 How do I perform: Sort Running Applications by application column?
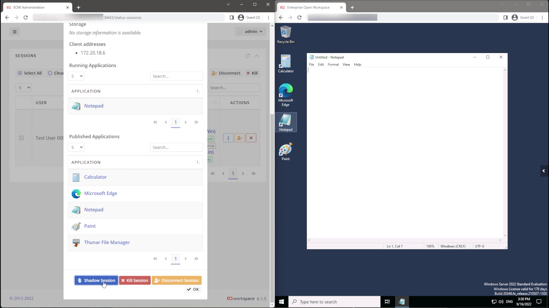(x=135, y=91)
